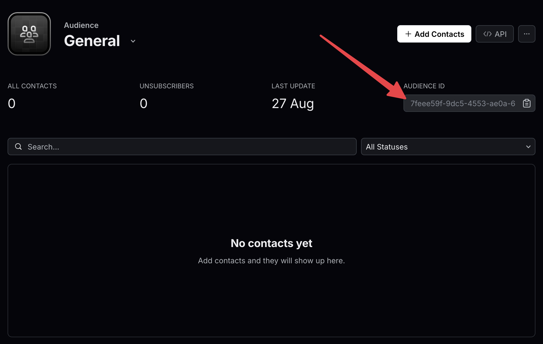
Task: Click the plus icon in Add Contacts
Action: (408, 34)
